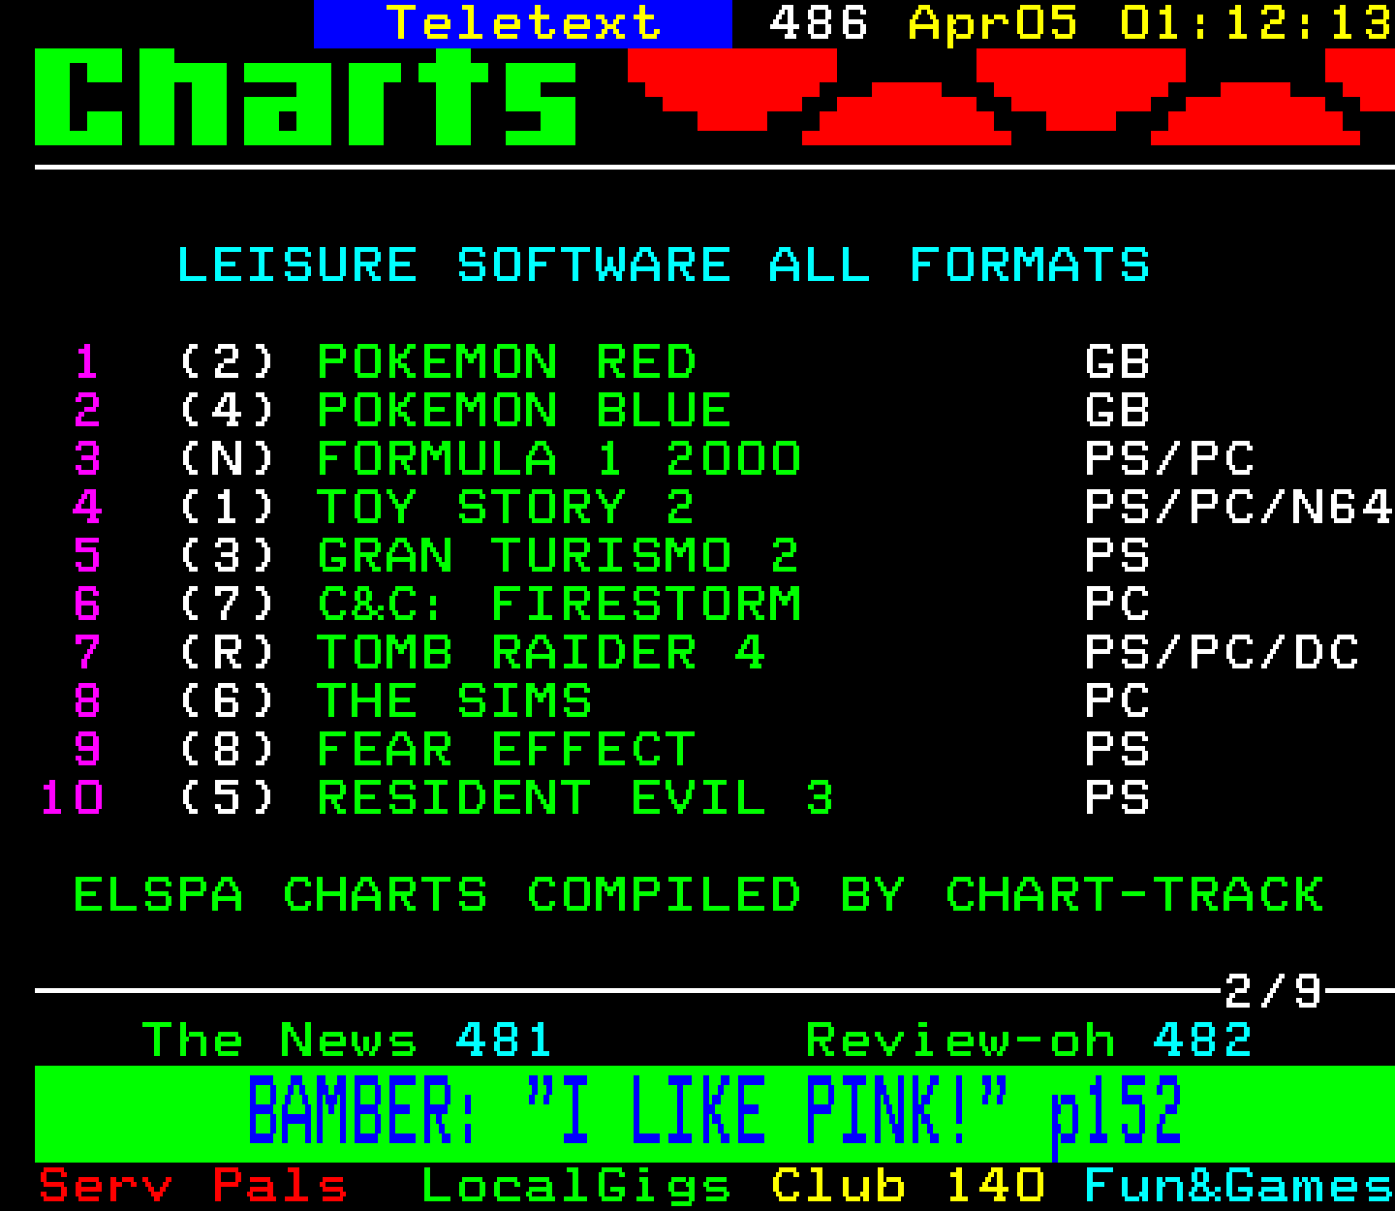
Task: Click magenta rank number 7
Action: (87, 653)
